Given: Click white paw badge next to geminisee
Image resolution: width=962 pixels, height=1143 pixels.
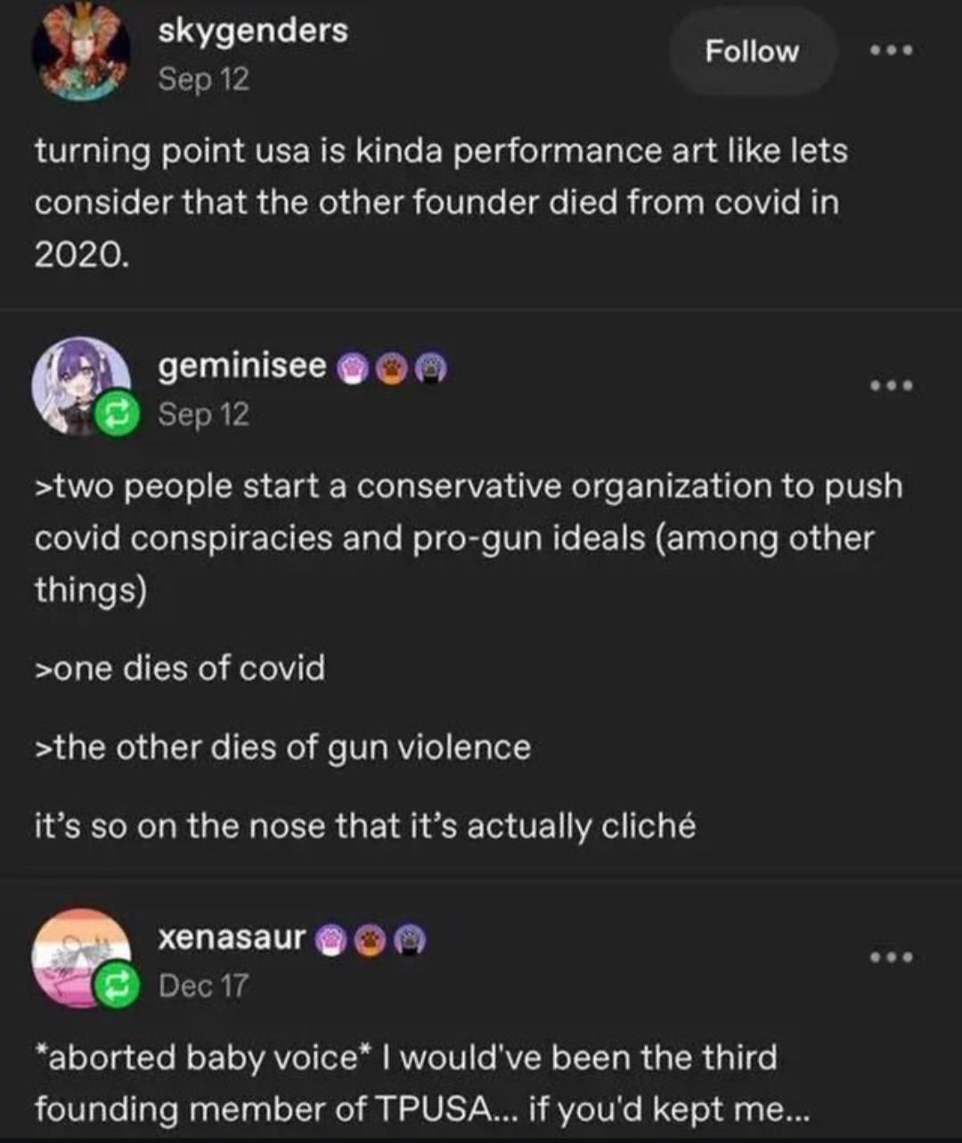Looking at the screenshot, I should coord(354,367).
